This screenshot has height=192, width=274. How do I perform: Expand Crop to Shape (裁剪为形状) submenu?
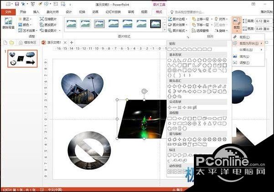(248, 43)
